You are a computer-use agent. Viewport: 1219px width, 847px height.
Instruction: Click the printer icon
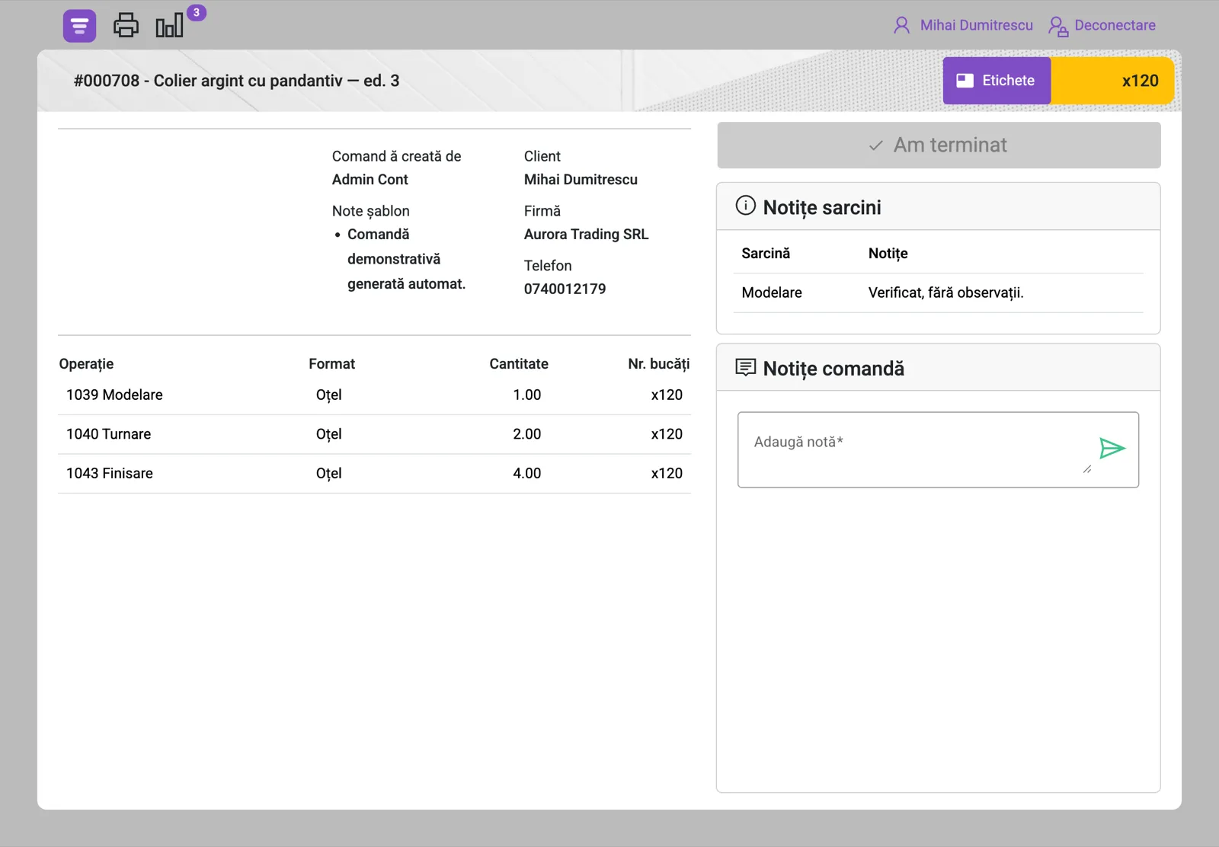(x=126, y=25)
